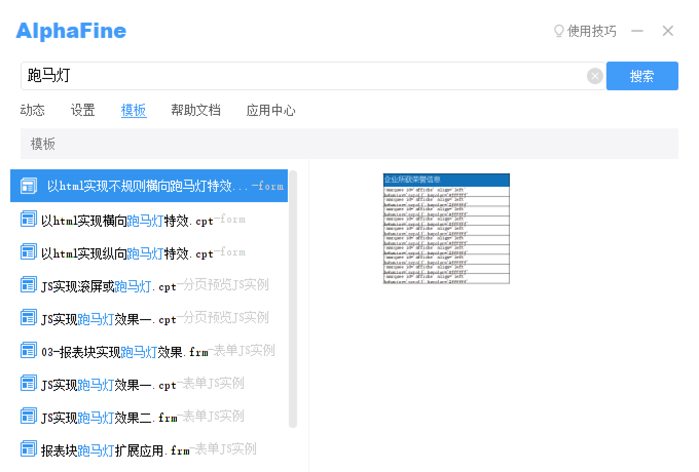Select the 报表块跑马灯扩展应用.frm result
Viewport: 699px width, 472px height.
[149, 449]
